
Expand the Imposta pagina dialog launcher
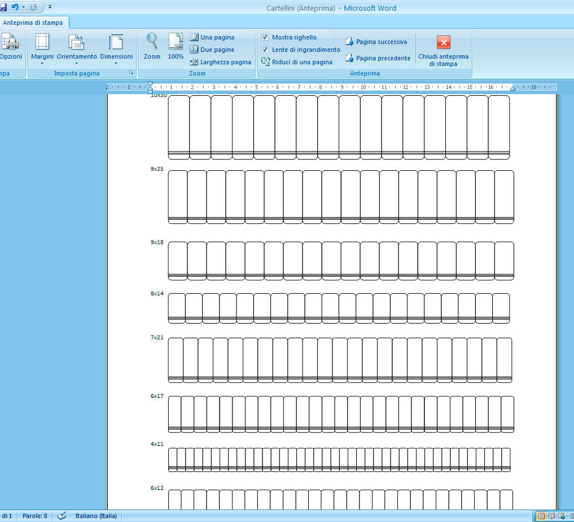pos(132,73)
